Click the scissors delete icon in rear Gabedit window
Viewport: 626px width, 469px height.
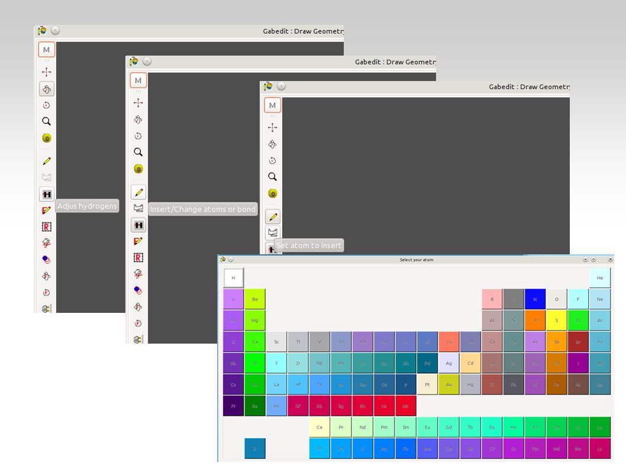pyautogui.click(x=47, y=243)
